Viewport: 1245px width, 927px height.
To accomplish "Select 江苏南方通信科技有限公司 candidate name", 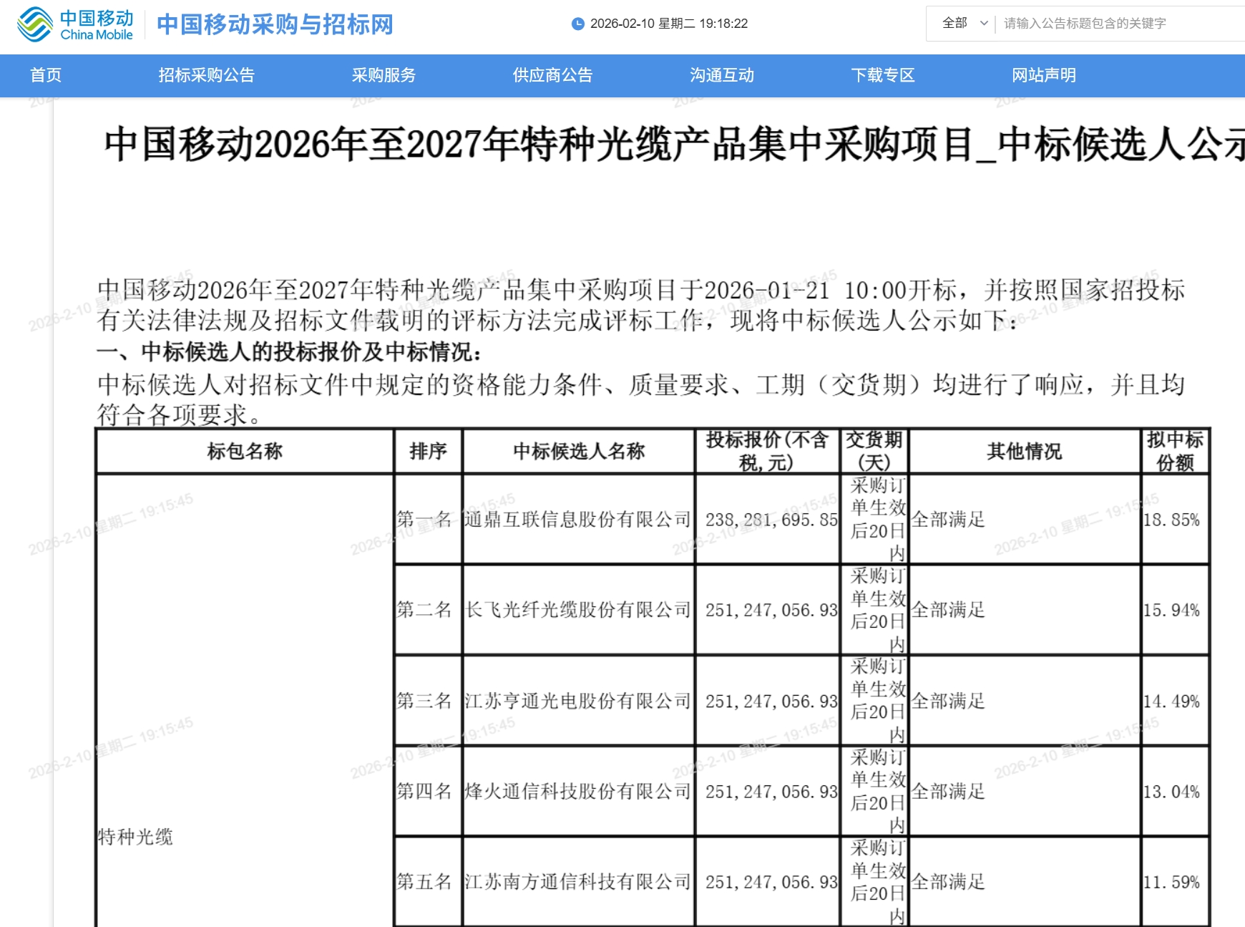I will [x=578, y=882].
